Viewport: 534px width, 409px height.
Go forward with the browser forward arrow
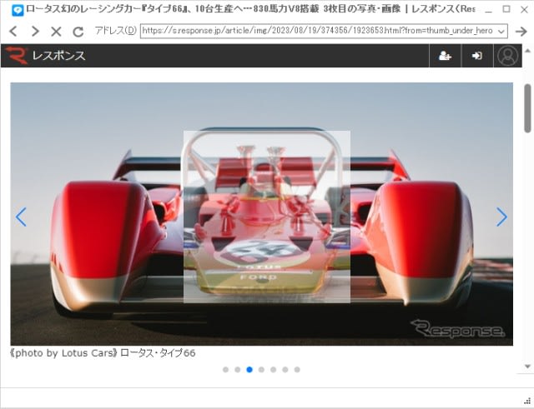pyautogui.click(x=35, y=32)
